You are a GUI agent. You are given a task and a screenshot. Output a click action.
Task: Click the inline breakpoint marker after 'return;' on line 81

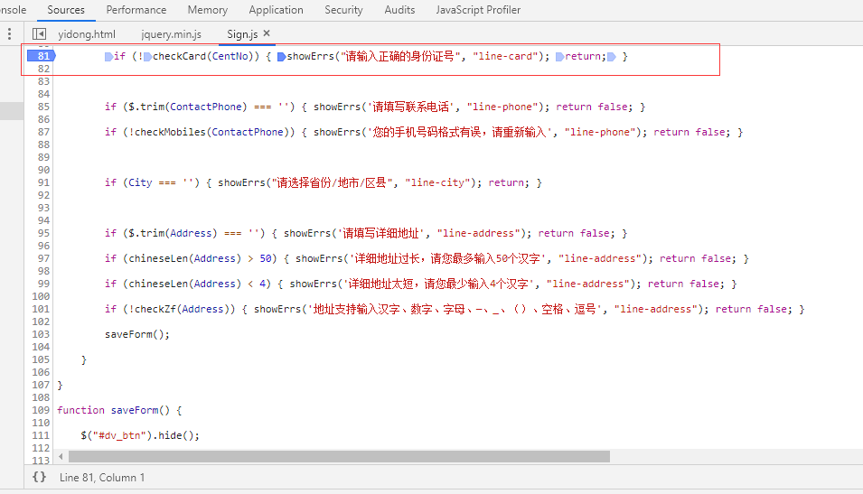[611, 57]
